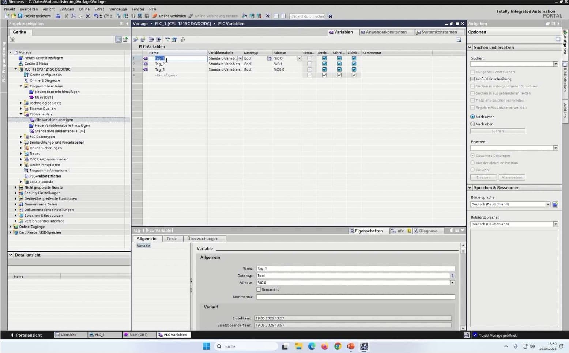Viewport: 569px width, 353px height.
Task: Click the Projekt speichern save icon
Action: (x=20, y=16)
